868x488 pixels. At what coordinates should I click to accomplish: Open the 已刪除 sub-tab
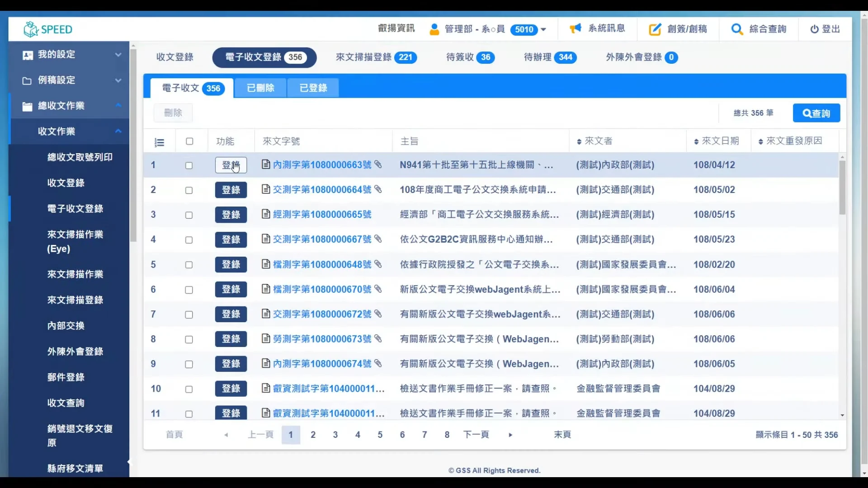click(x=260, y=88)
